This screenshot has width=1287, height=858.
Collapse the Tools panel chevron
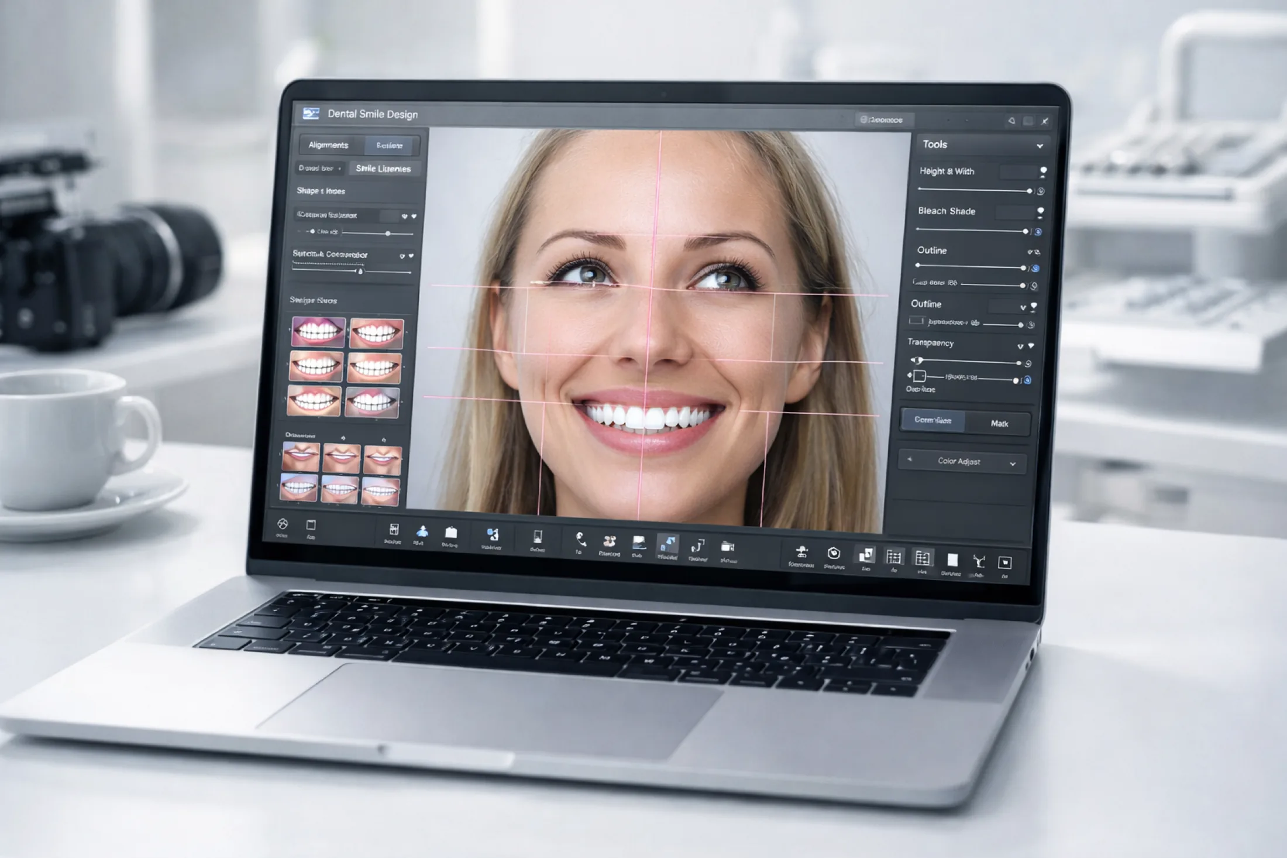[1040, 146]
